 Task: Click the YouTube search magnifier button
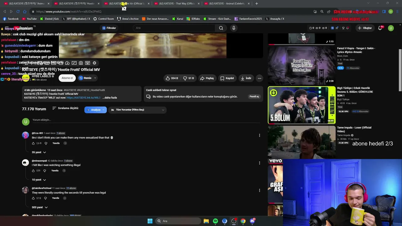tap(221, 28)
